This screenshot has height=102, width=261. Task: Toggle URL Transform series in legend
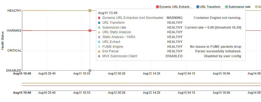[208, 7]
